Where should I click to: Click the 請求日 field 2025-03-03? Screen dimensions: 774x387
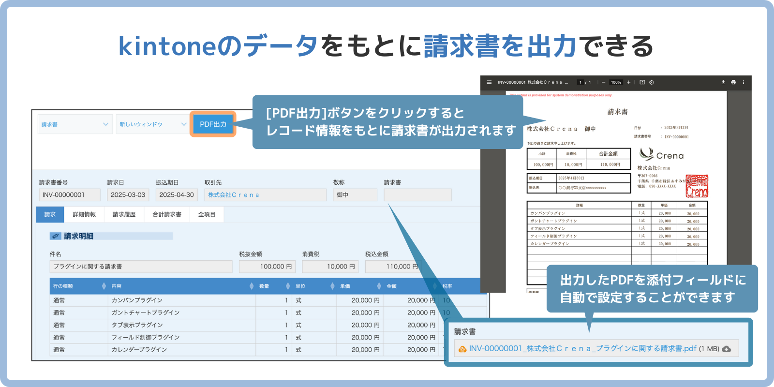pos(128,195)
